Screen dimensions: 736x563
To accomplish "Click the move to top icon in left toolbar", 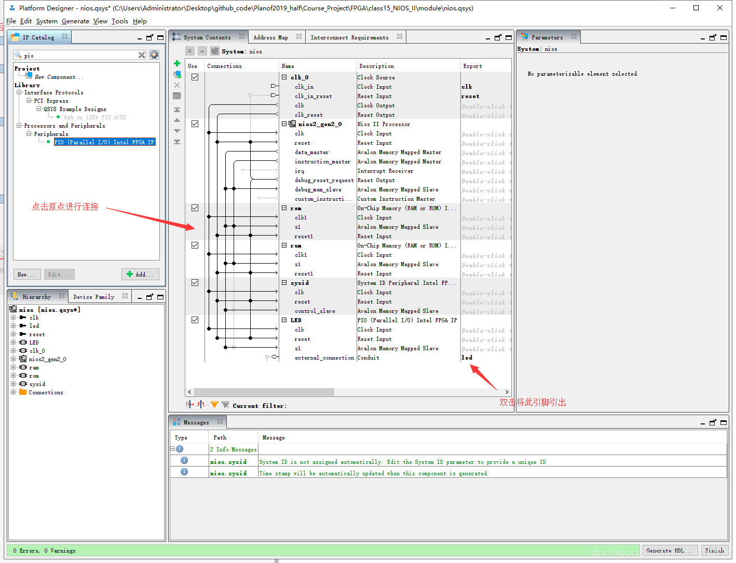I will [x=177, y=110].
